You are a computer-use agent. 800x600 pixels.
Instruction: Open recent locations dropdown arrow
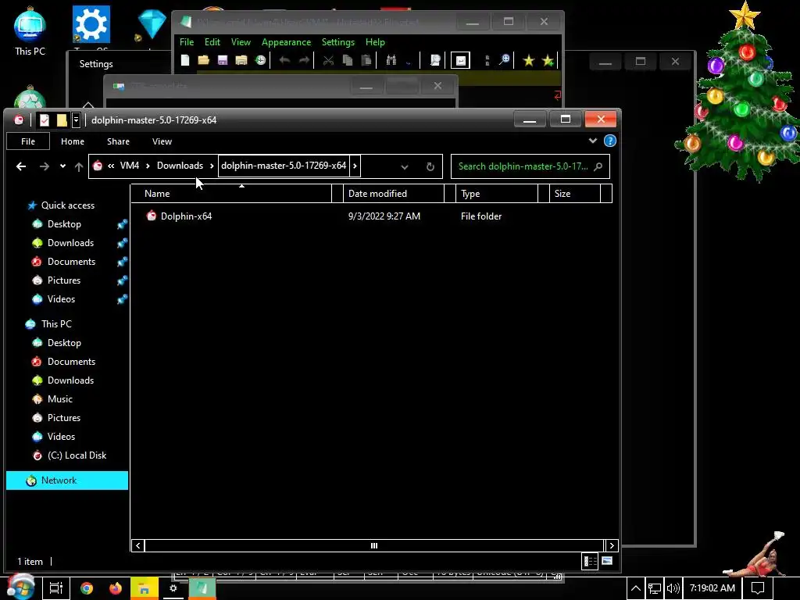coord(62,166)
